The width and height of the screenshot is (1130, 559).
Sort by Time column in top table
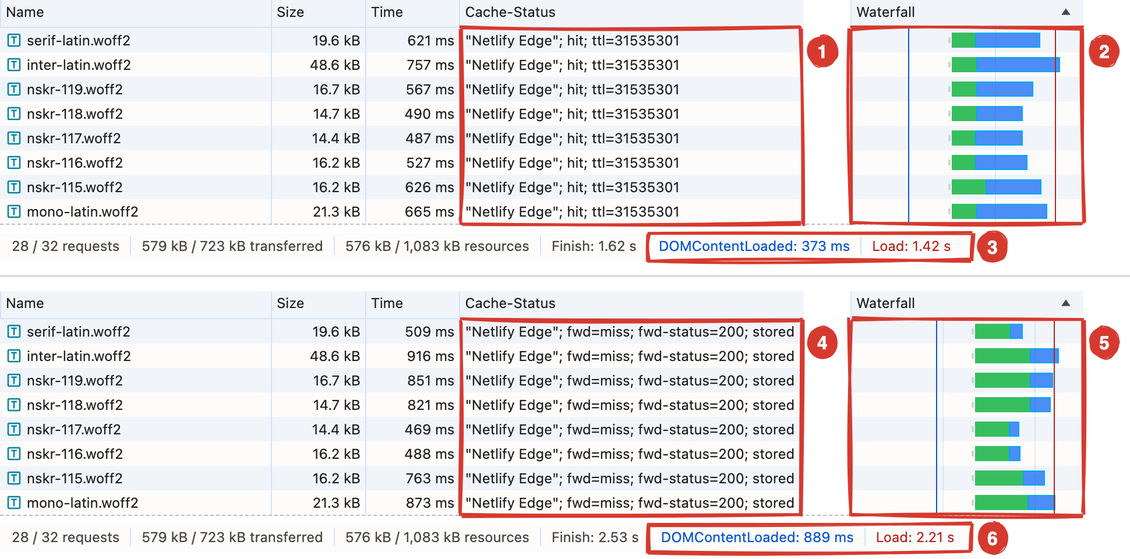pyautogui.click(x=412, y=13)
